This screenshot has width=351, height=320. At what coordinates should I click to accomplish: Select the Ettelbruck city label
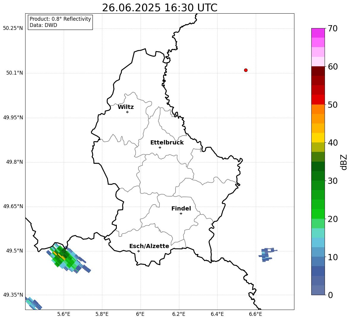pyautogui.click(x=167, y=143)
